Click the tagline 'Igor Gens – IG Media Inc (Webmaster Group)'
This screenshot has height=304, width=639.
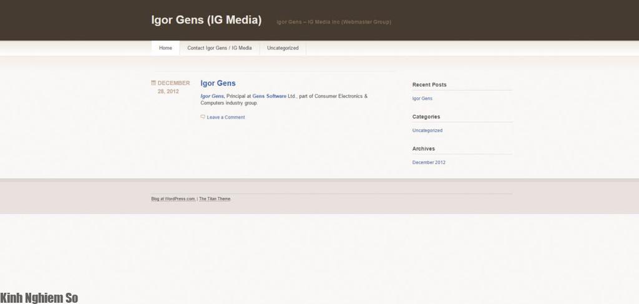(334, 22)
